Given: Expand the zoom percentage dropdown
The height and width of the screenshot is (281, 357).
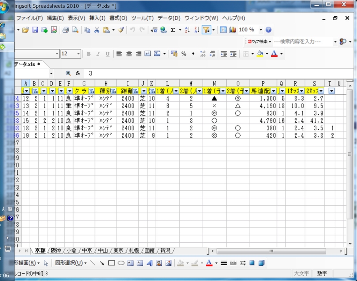Looking at the screenshot, I should 261,30.
